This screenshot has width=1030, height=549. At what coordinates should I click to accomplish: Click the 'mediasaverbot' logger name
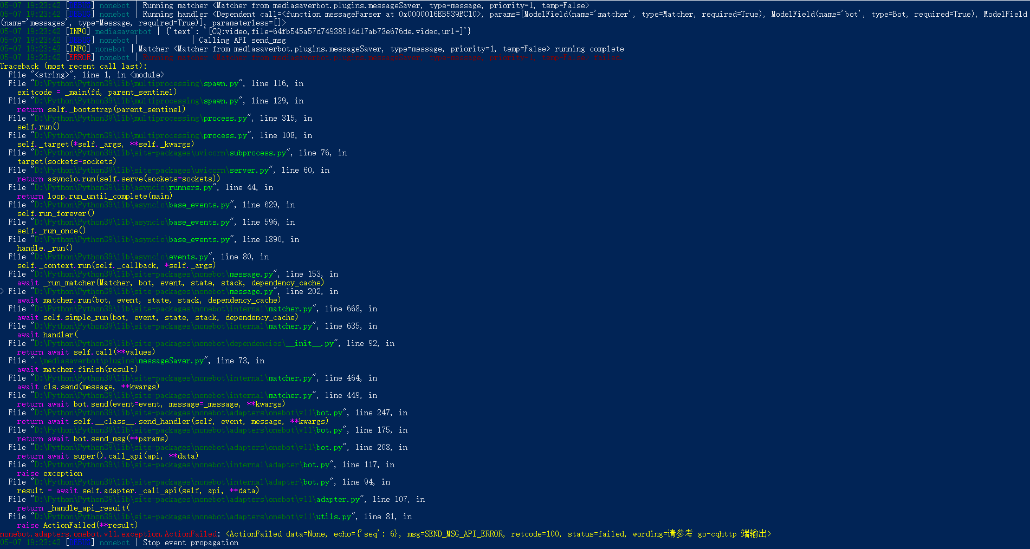pyautogui.click(x=123, y=31)
